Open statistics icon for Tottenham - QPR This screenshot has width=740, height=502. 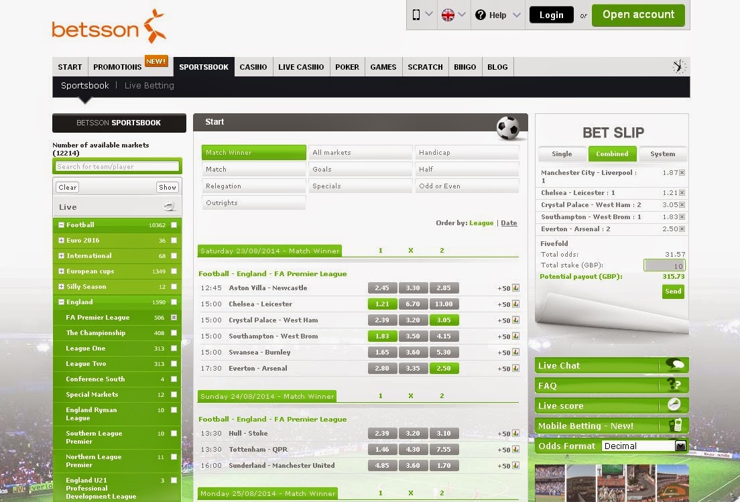coord(516,449)
